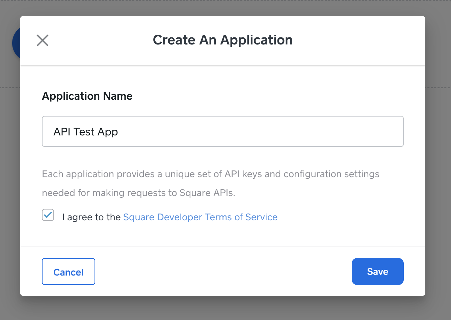Click the blue circle behind the dialog
Image resolution: width=451 pixels, height=320 pixels.
[16, 43]
